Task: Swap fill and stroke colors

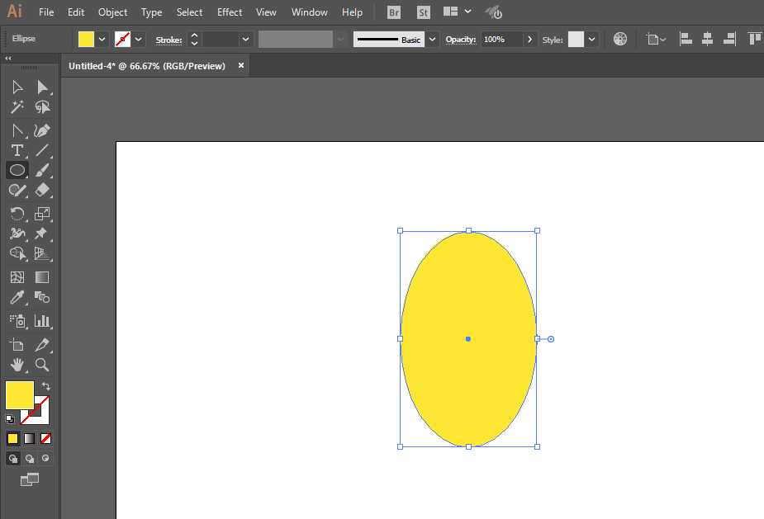Action: [46, 386]
